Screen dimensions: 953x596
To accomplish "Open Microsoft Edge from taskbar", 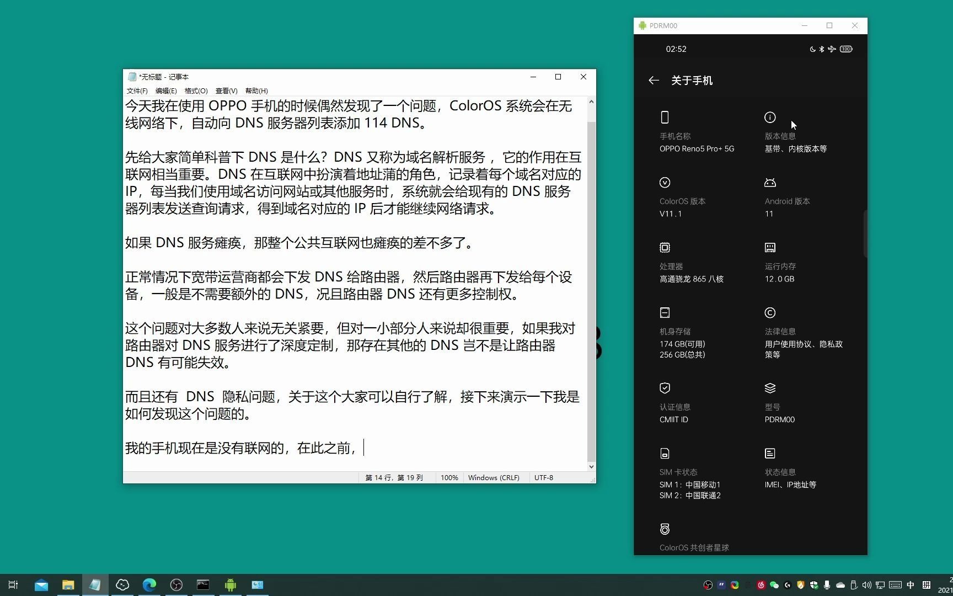I will pyautogui.click(x=149, y=585).
